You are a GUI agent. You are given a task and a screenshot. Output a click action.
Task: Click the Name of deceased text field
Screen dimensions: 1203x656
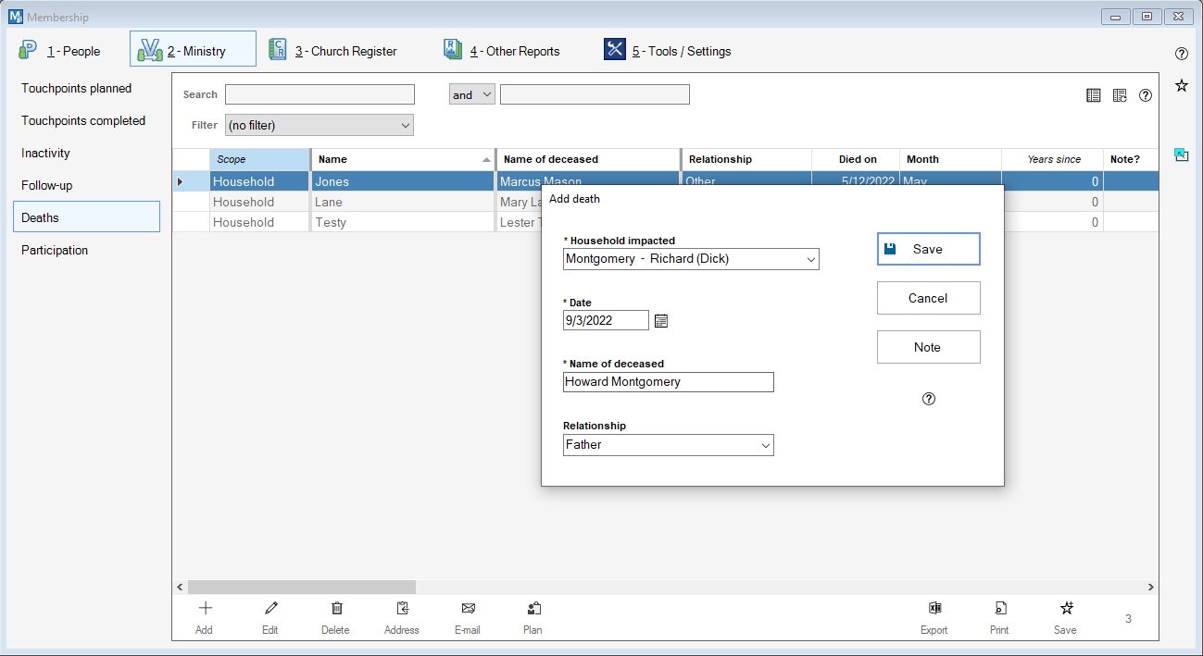(668, 382)
